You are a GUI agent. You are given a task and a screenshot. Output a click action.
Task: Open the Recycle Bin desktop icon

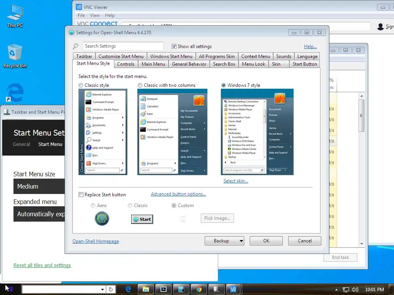15,56
